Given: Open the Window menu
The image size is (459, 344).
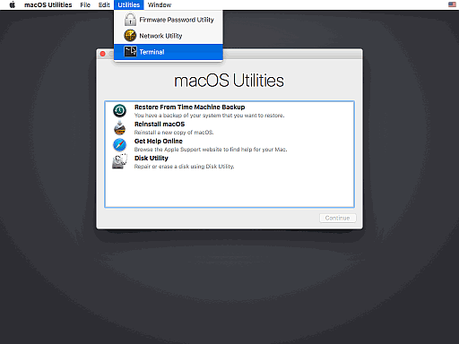Looking at the screenshot, I should pos(160,4).
